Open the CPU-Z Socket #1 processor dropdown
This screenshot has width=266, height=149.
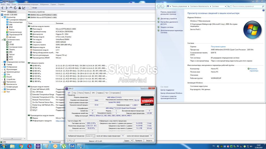90,136
